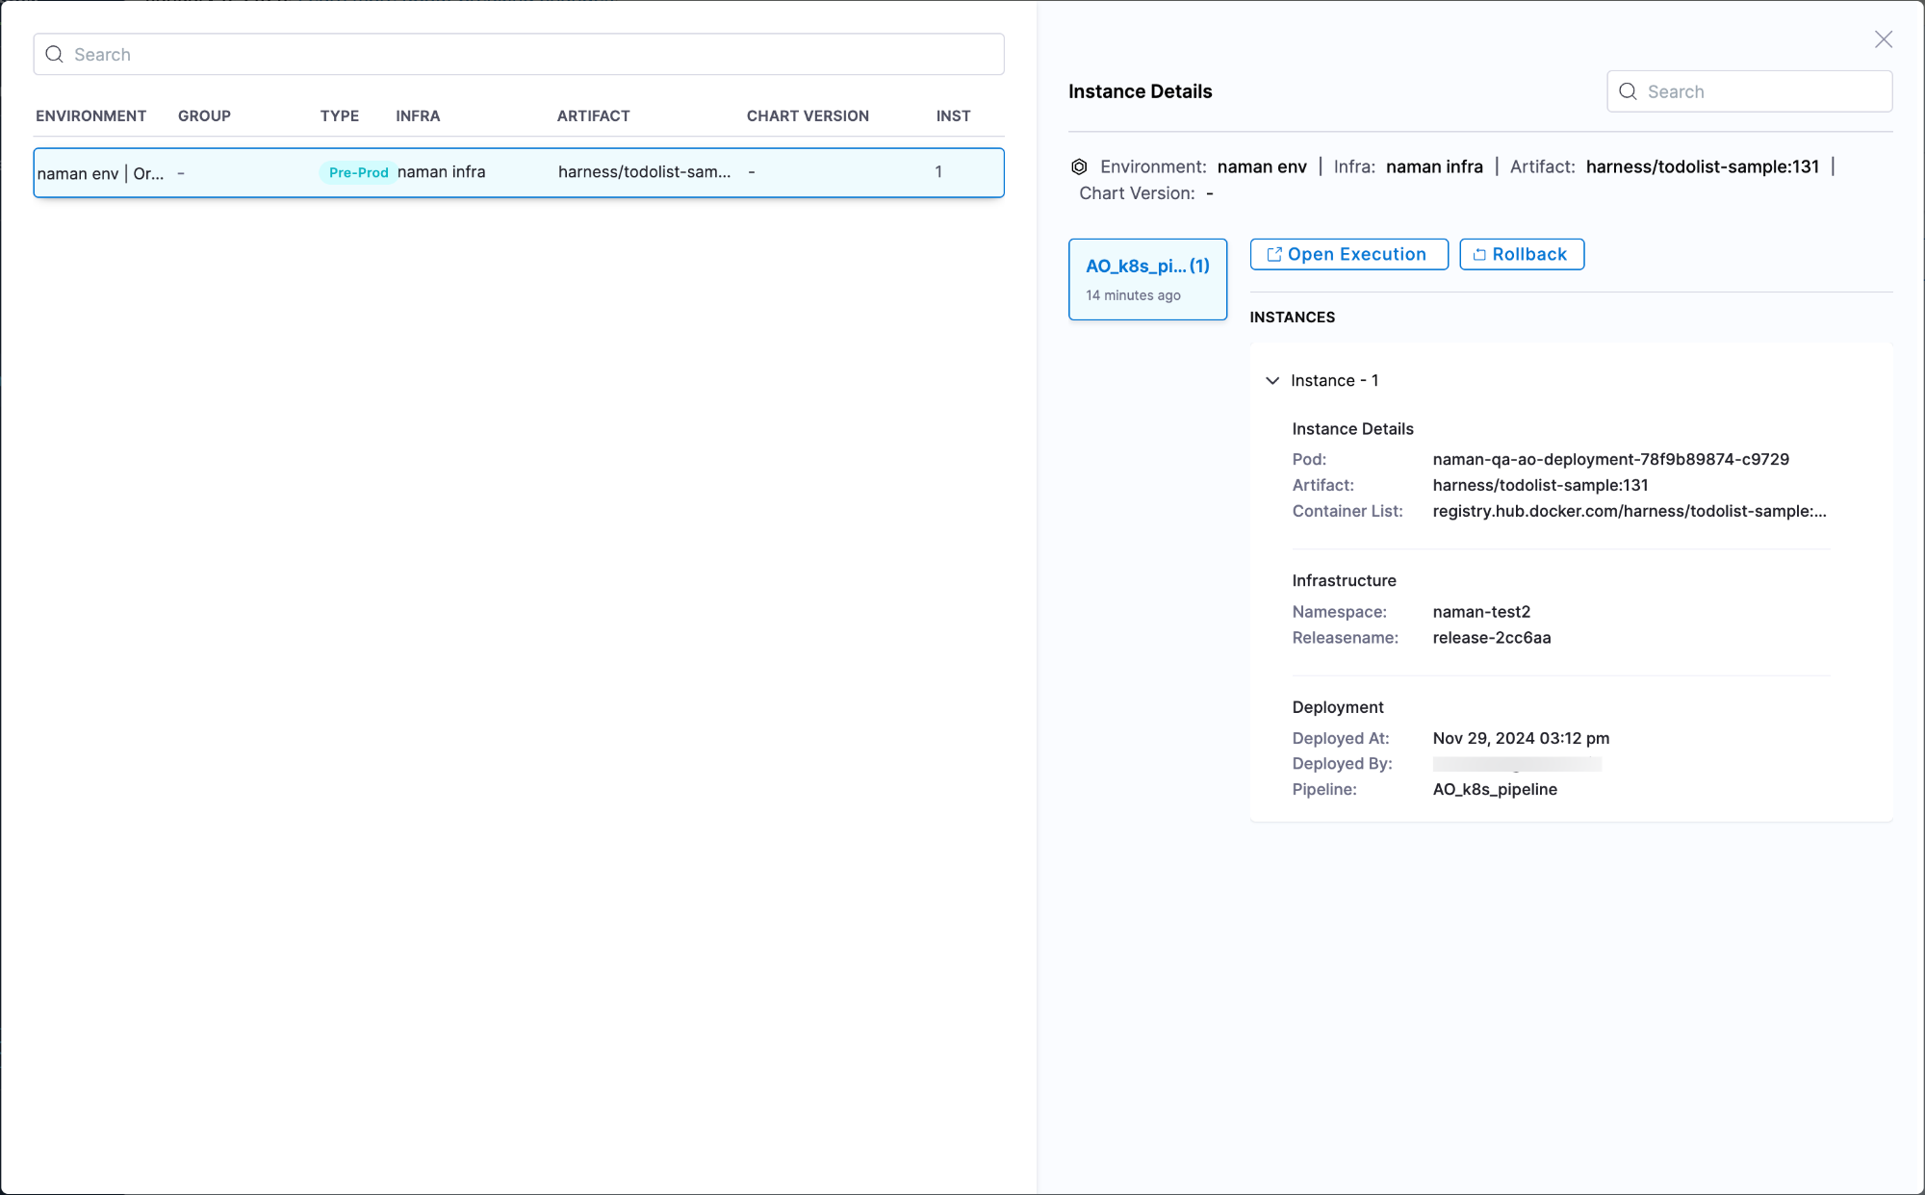
Task: Click the magnifier icon in left search
Action: (55, 55)
